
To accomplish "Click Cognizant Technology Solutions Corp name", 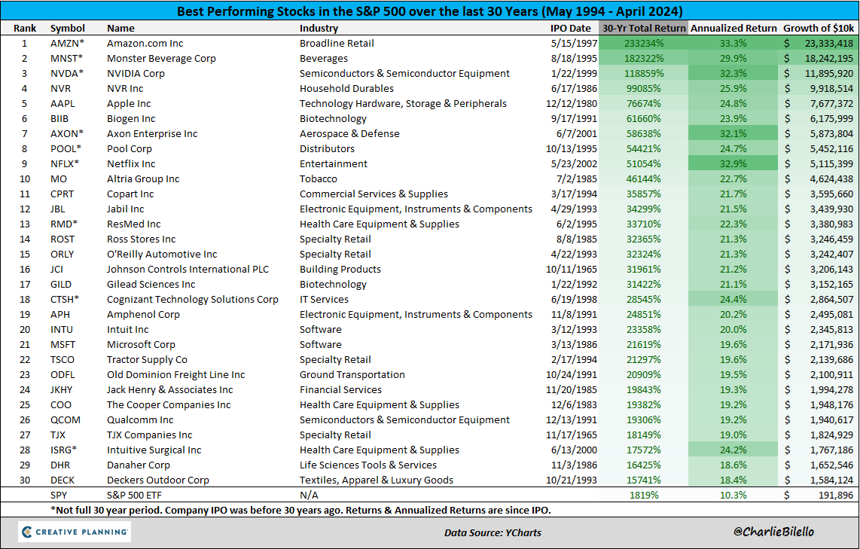I will (x=193, y=300).
